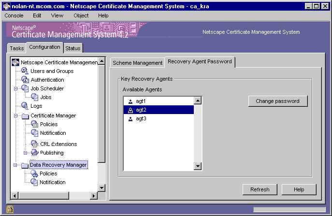Click the Help button at bottom right

pyautogui.click(x=299, y=189)
